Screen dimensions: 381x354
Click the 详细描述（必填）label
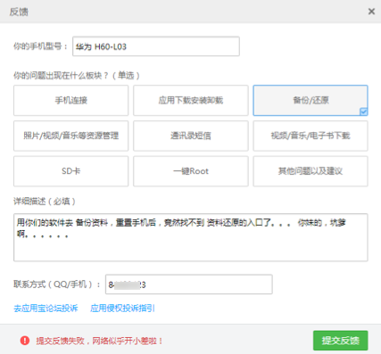[45, 202]
